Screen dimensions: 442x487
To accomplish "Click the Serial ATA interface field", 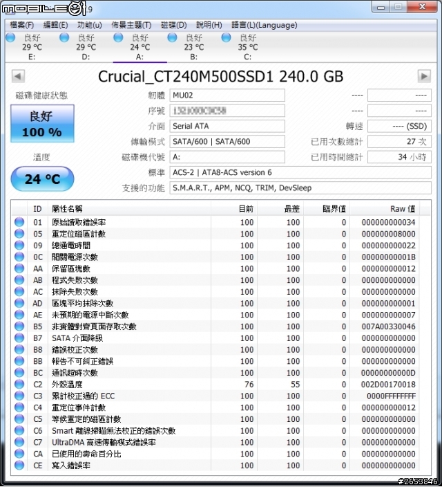I will point(227,126).
